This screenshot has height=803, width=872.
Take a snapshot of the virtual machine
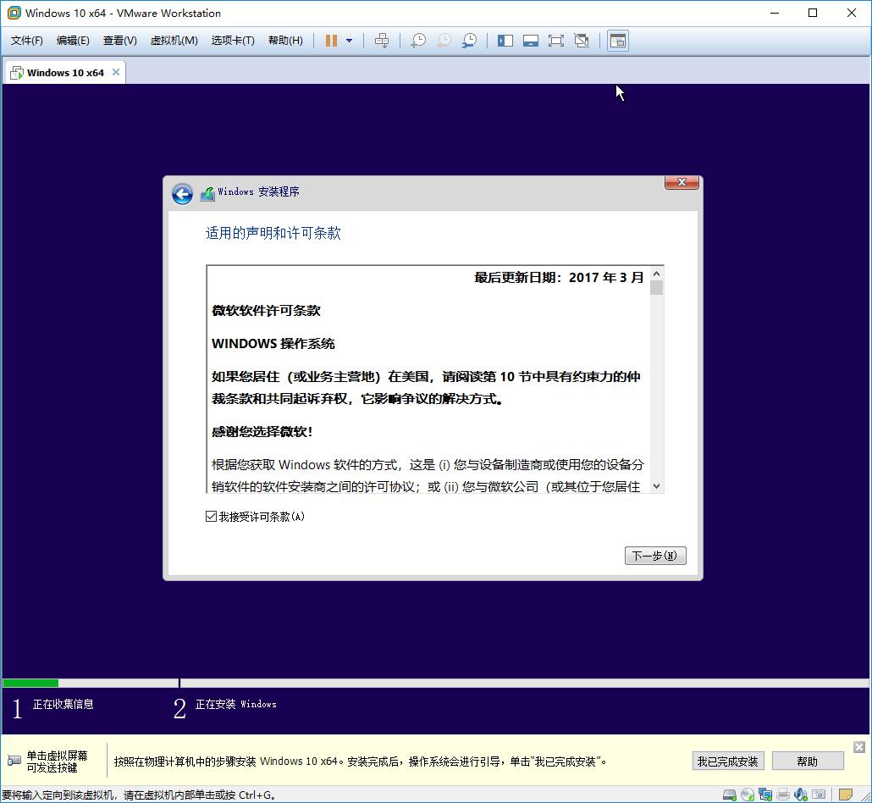pos(418,40)
